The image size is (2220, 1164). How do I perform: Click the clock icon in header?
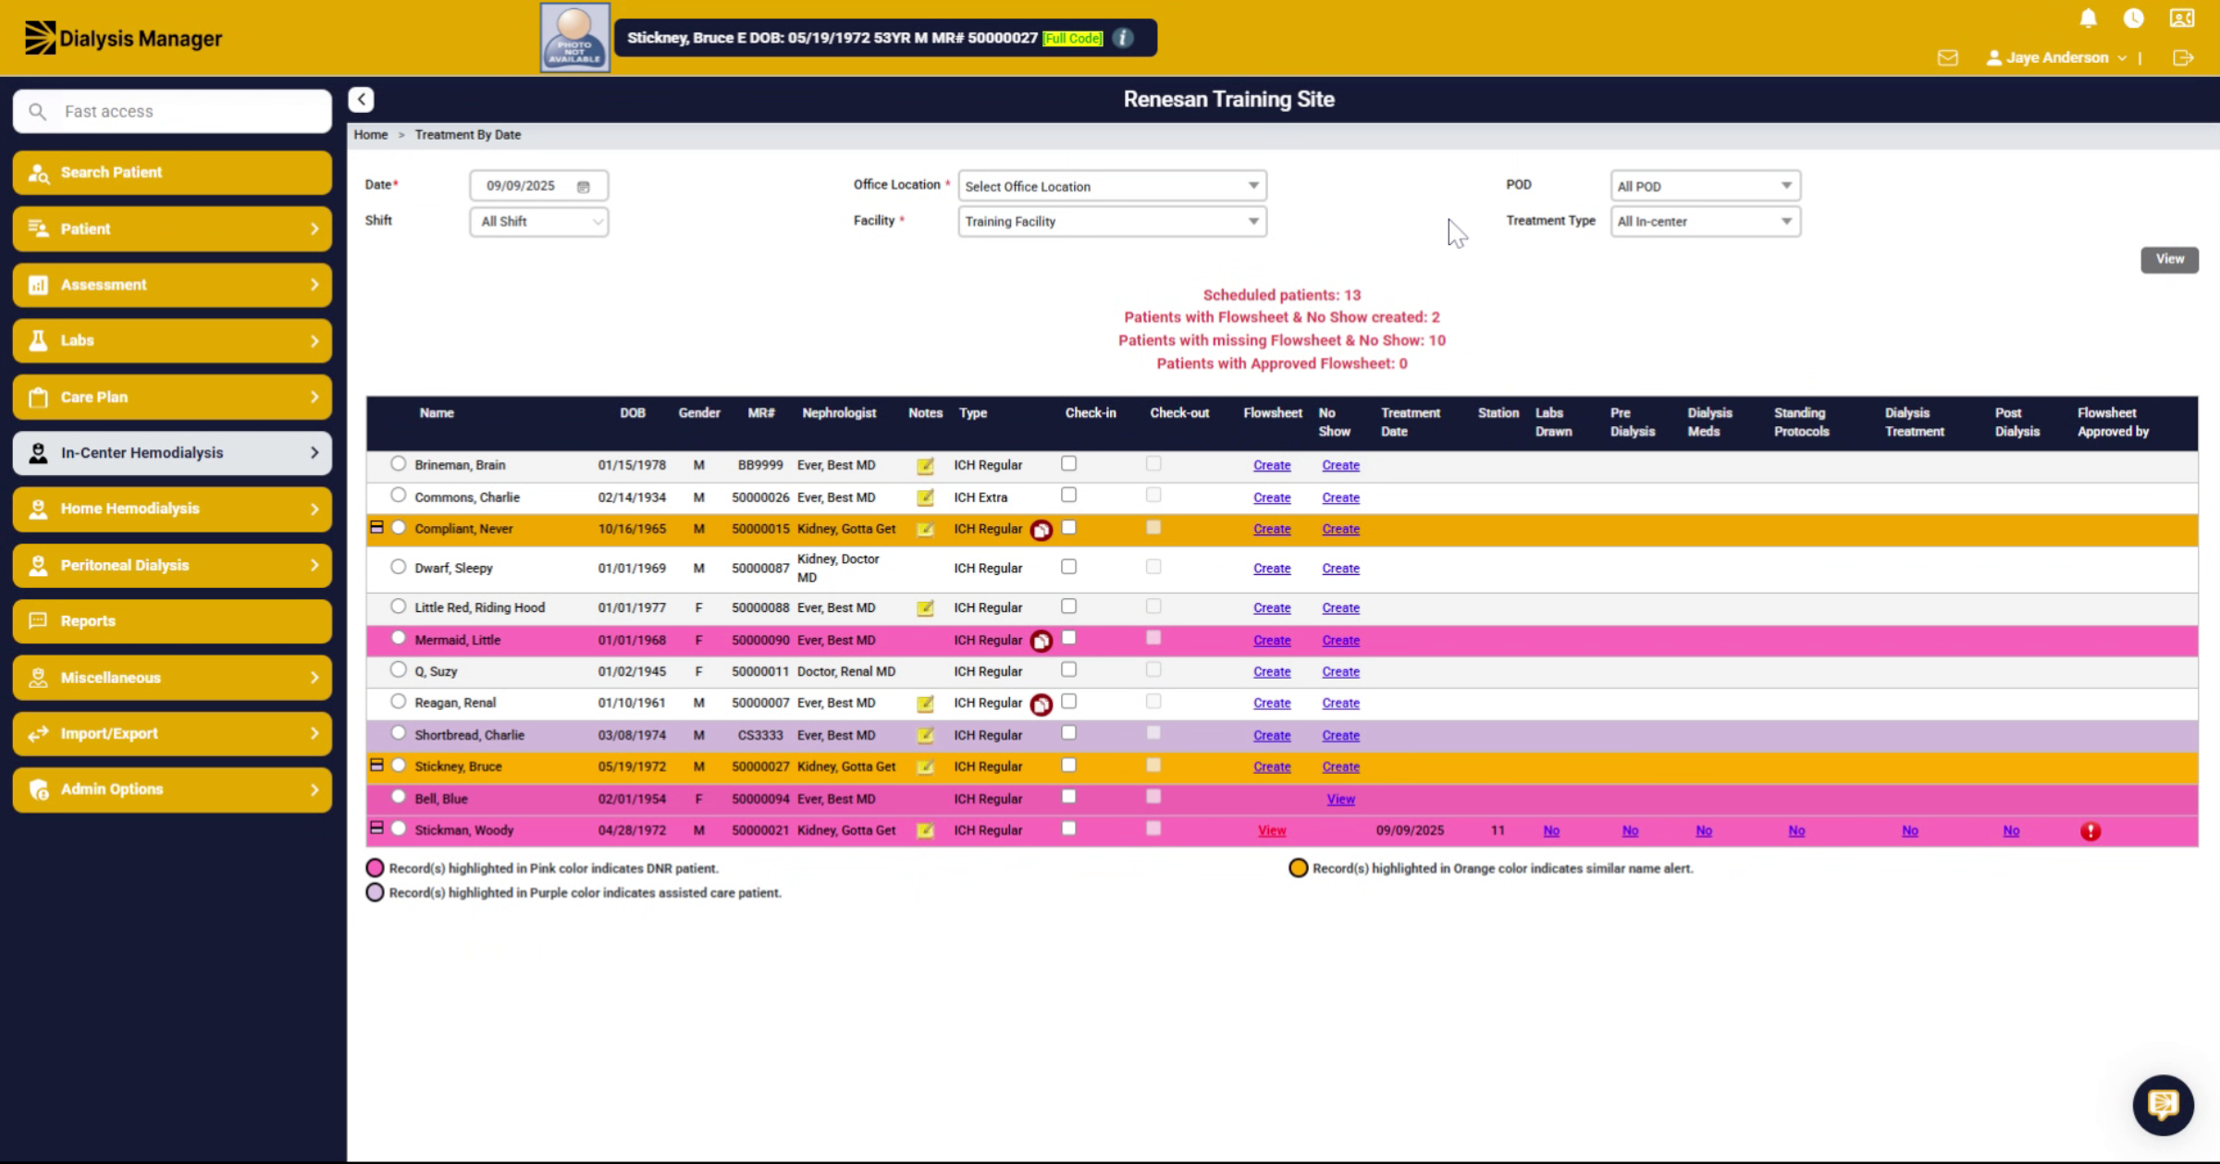click(x=2134, y=18)
